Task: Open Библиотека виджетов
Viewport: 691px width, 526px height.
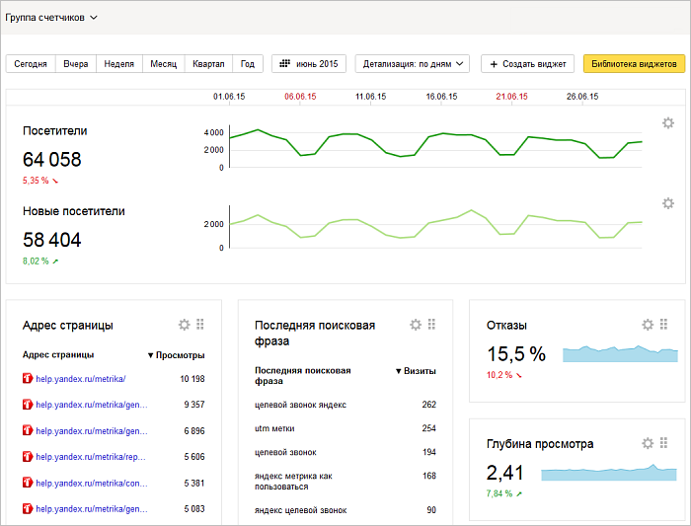Action: [634, 63]
